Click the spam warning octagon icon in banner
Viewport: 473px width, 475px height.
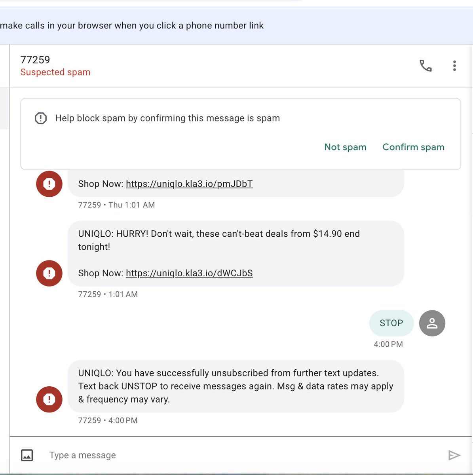(x=41, y=118)
